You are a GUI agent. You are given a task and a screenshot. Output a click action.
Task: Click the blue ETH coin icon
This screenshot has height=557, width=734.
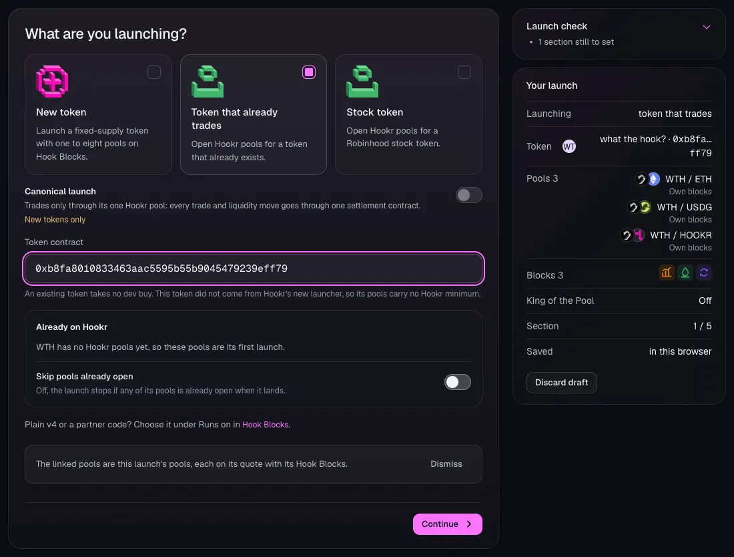pyautogui.click(x=653, y=179)
